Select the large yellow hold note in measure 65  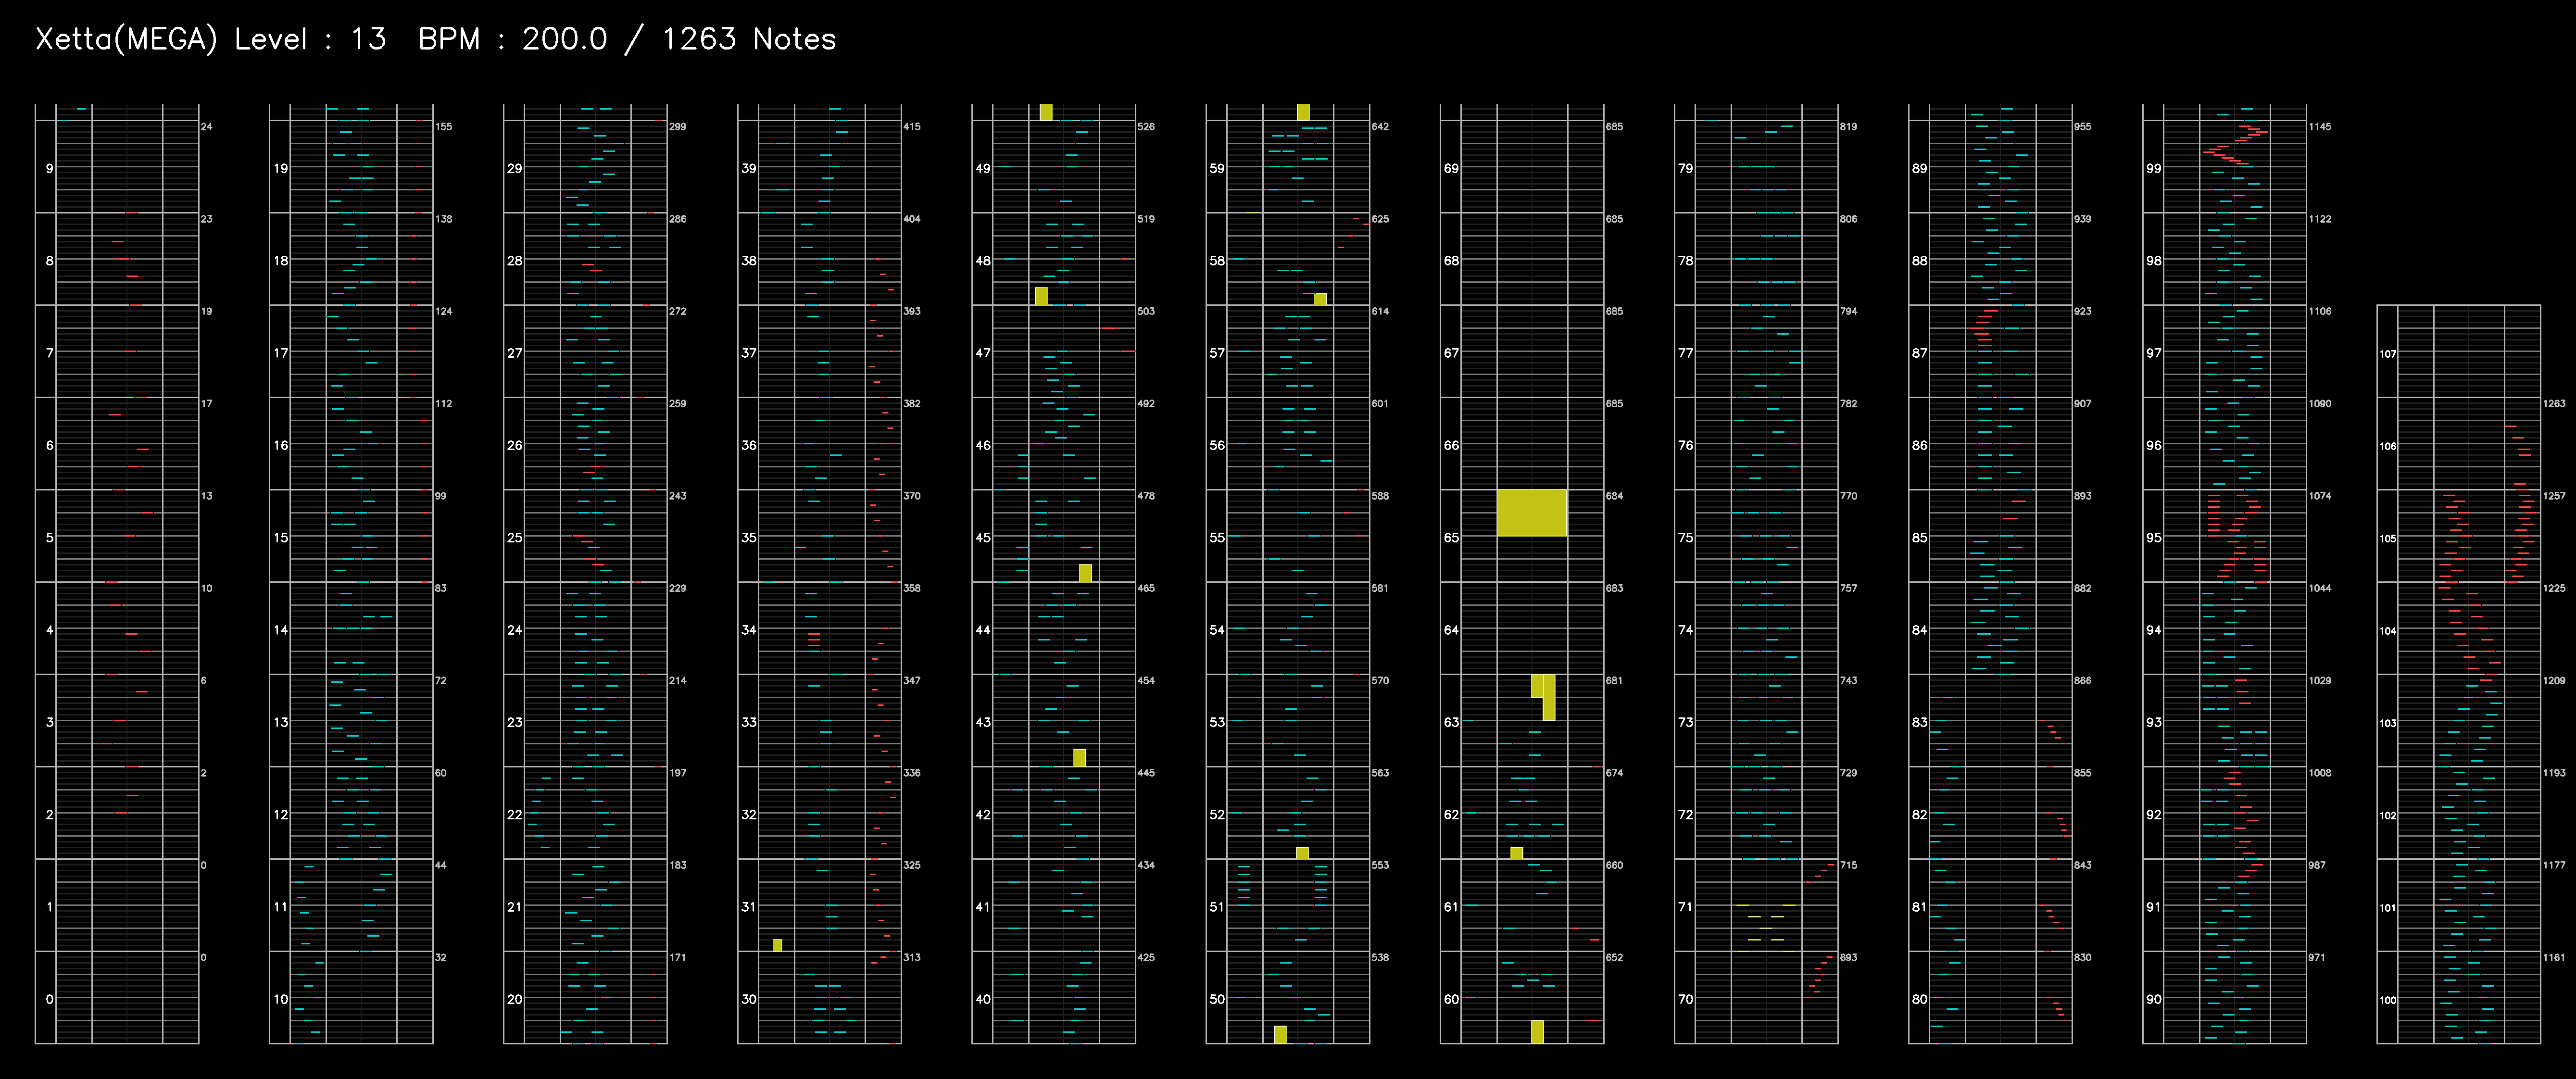pos(1531,513)
